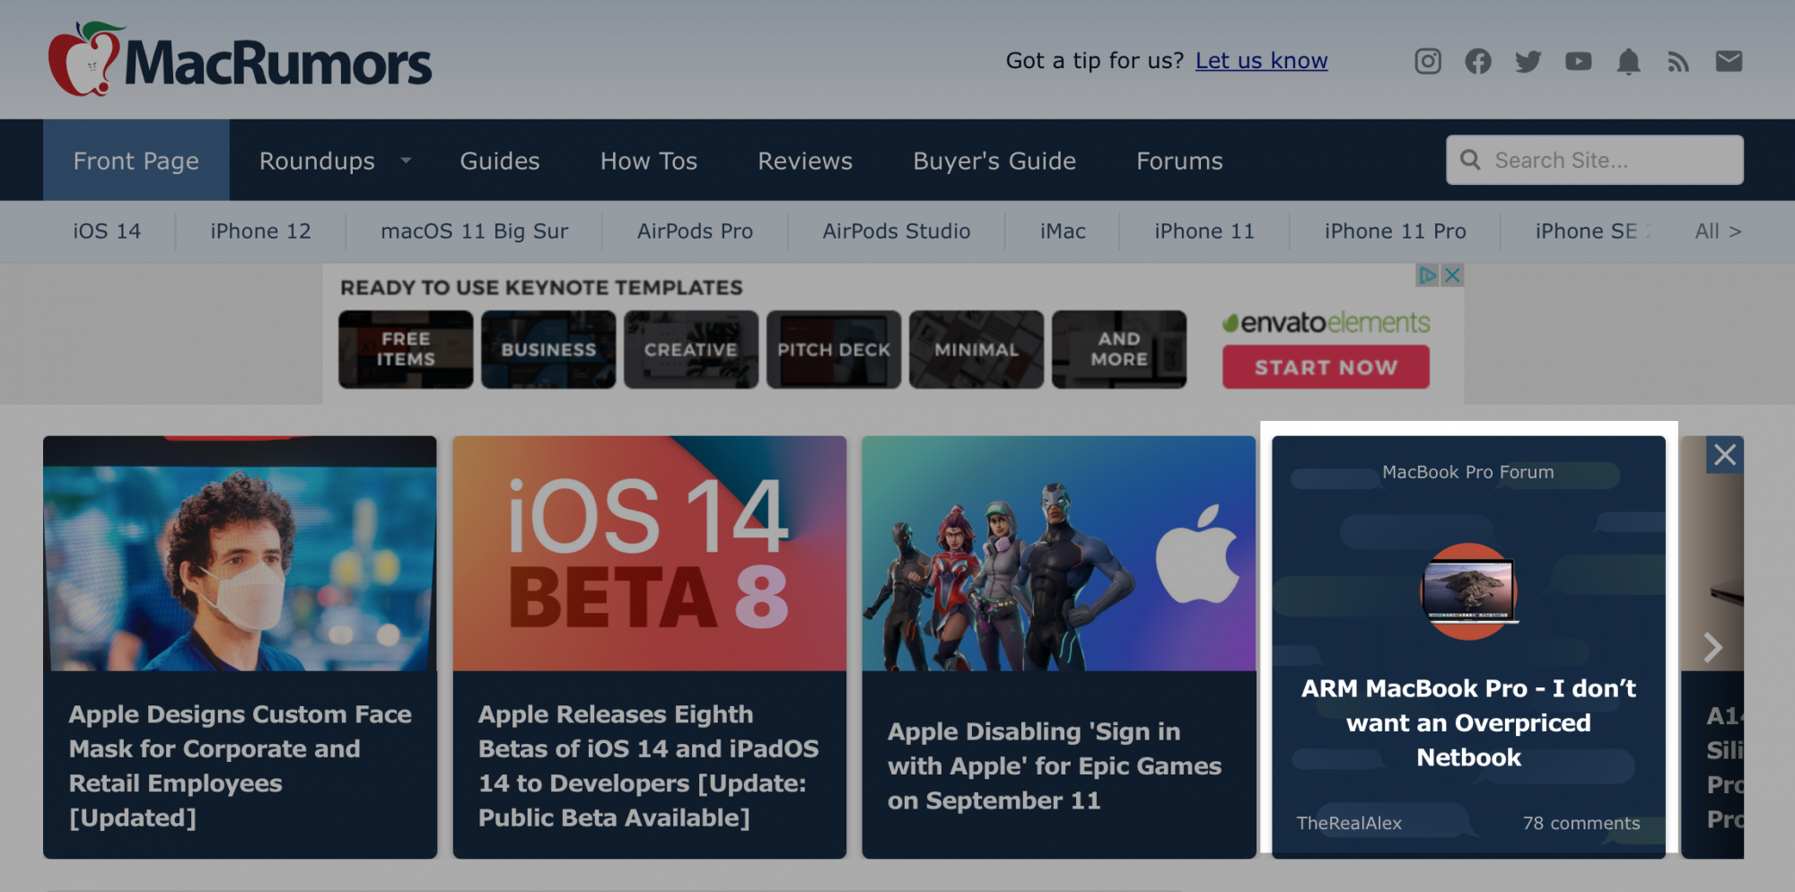Expand the Roundups dropdown arrow
This screenshot has height=892, width=1795.
(406, 161)
